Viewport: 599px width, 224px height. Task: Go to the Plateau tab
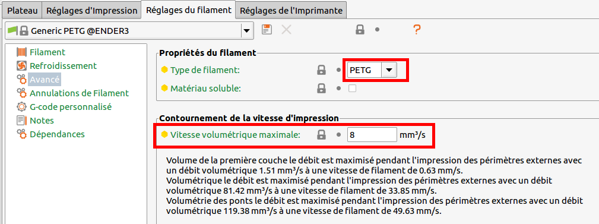(23, 11)
